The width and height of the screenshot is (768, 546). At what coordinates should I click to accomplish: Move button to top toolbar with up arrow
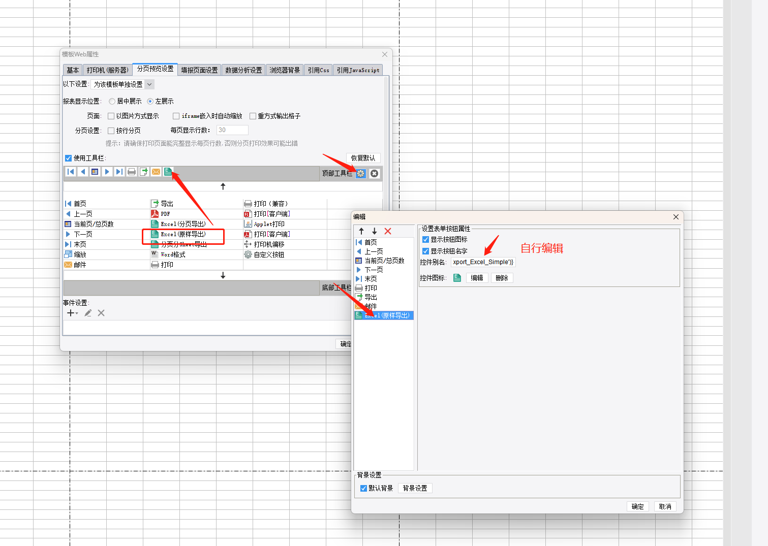(223, 186)
